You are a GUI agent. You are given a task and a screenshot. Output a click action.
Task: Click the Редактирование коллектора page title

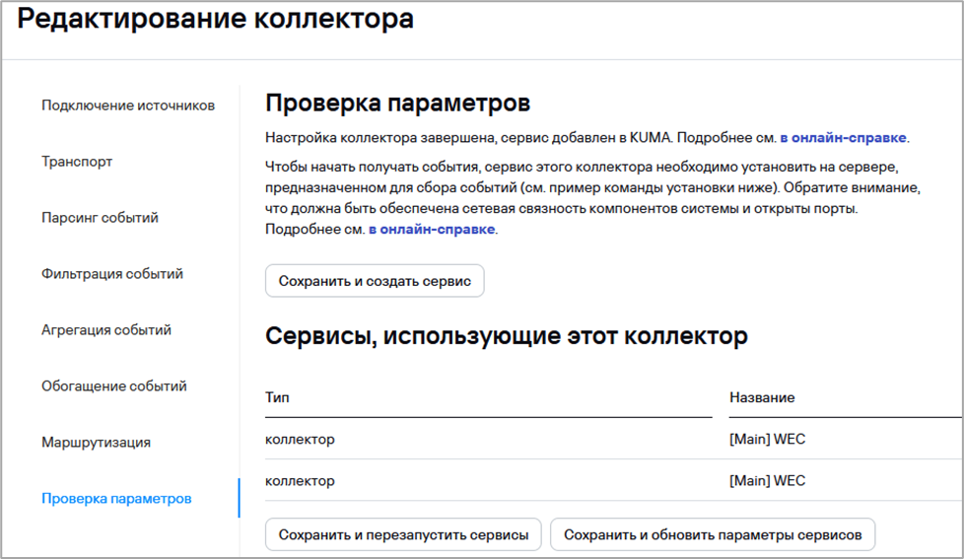click(216, 20)
